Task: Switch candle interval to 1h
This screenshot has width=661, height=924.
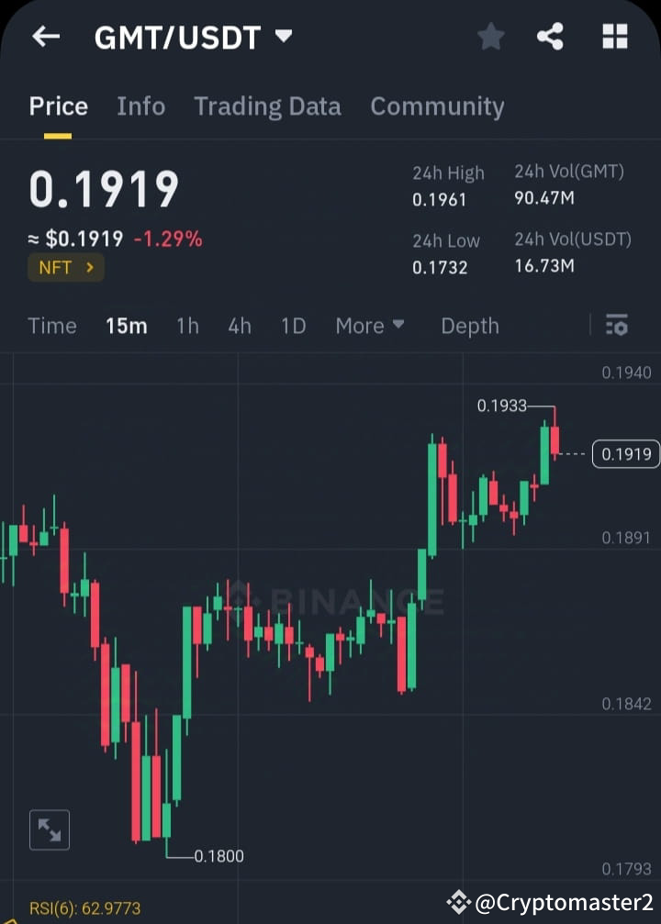Action: (x=187, y=326)
